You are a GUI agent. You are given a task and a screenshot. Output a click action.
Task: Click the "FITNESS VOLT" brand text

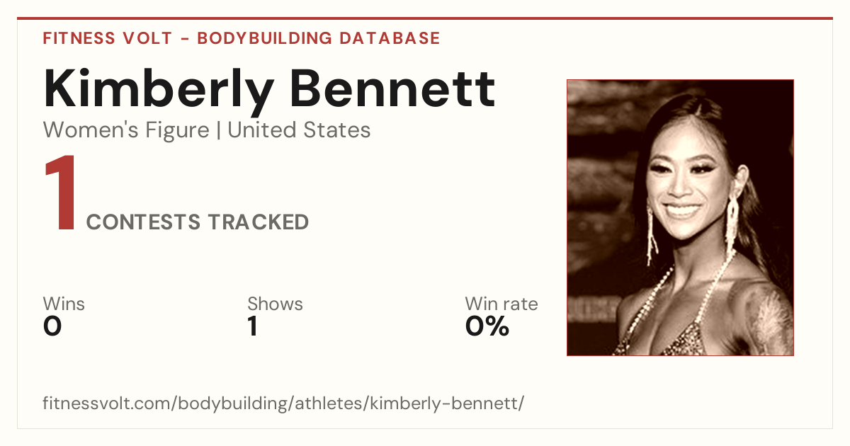tap(108, 38)
